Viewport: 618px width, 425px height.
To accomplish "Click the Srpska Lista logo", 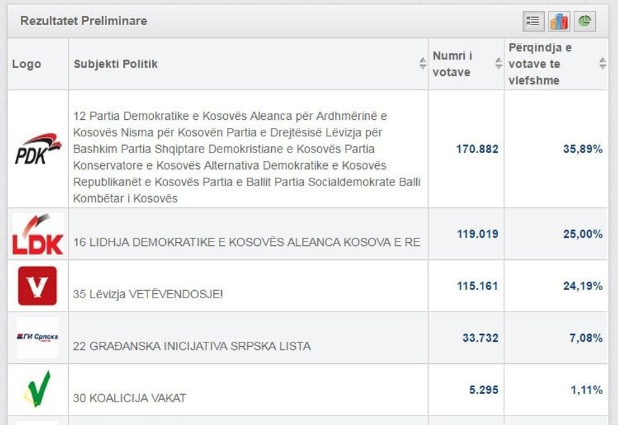I will coord(37,337).
